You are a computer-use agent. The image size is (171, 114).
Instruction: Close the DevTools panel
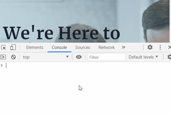pos(170,47)
